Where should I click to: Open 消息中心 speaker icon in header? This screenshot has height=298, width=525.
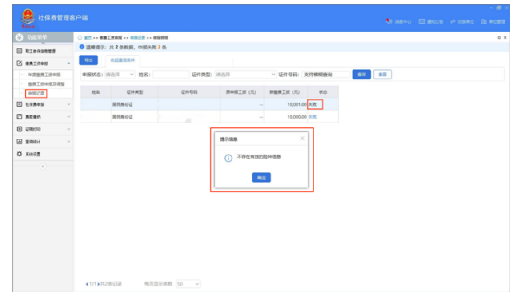point(389,21)
